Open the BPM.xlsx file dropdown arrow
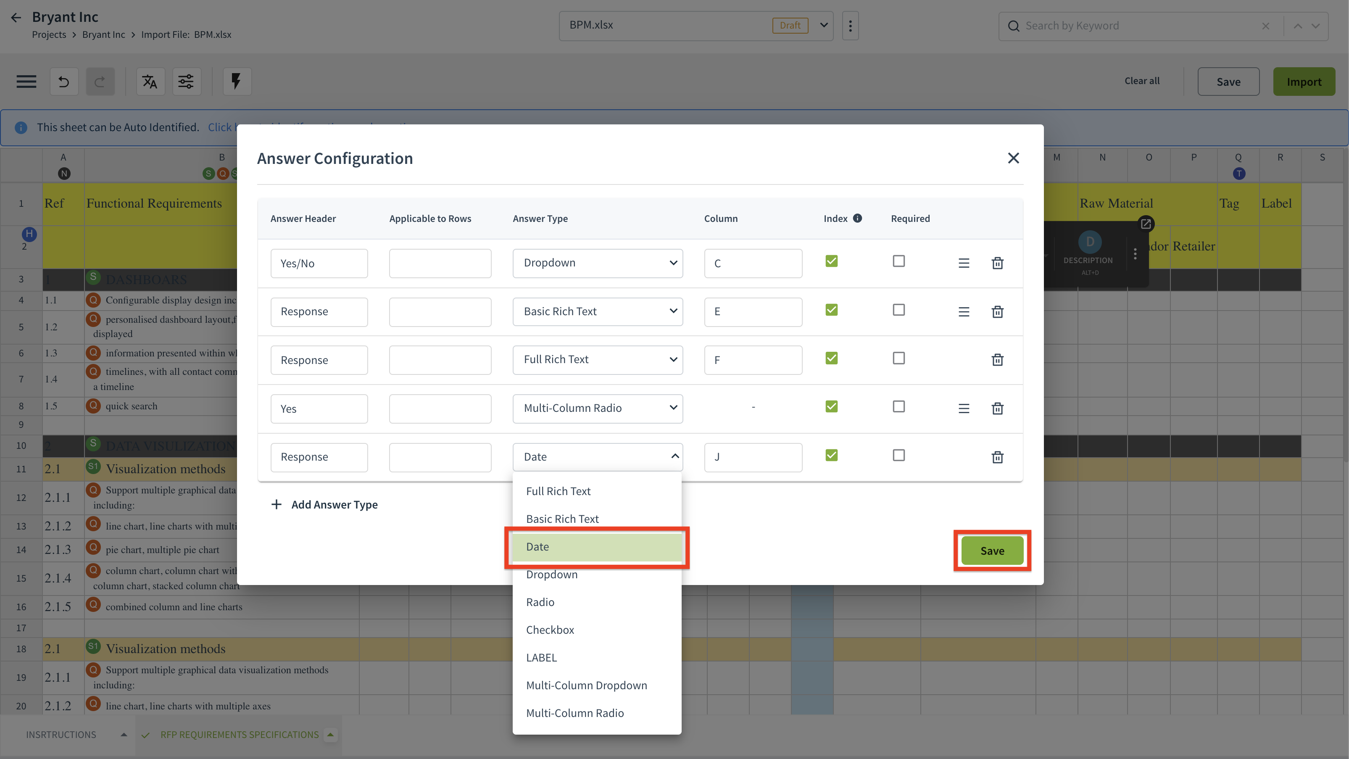 (824, 25)
